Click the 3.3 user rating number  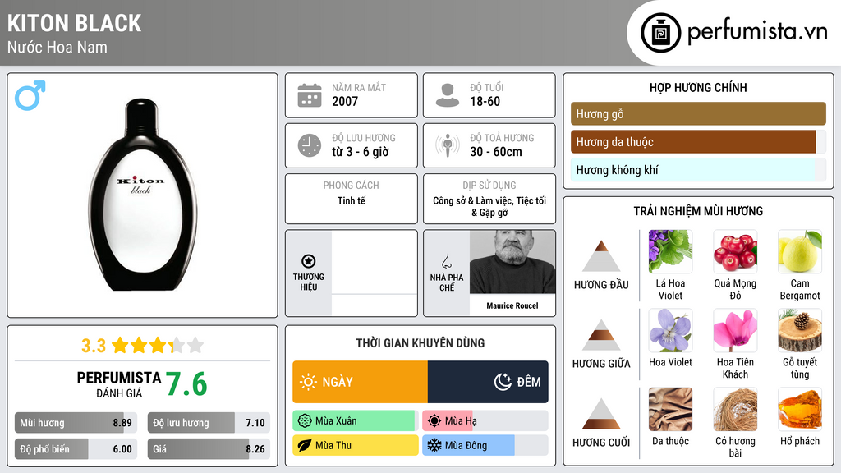point(94,346)
